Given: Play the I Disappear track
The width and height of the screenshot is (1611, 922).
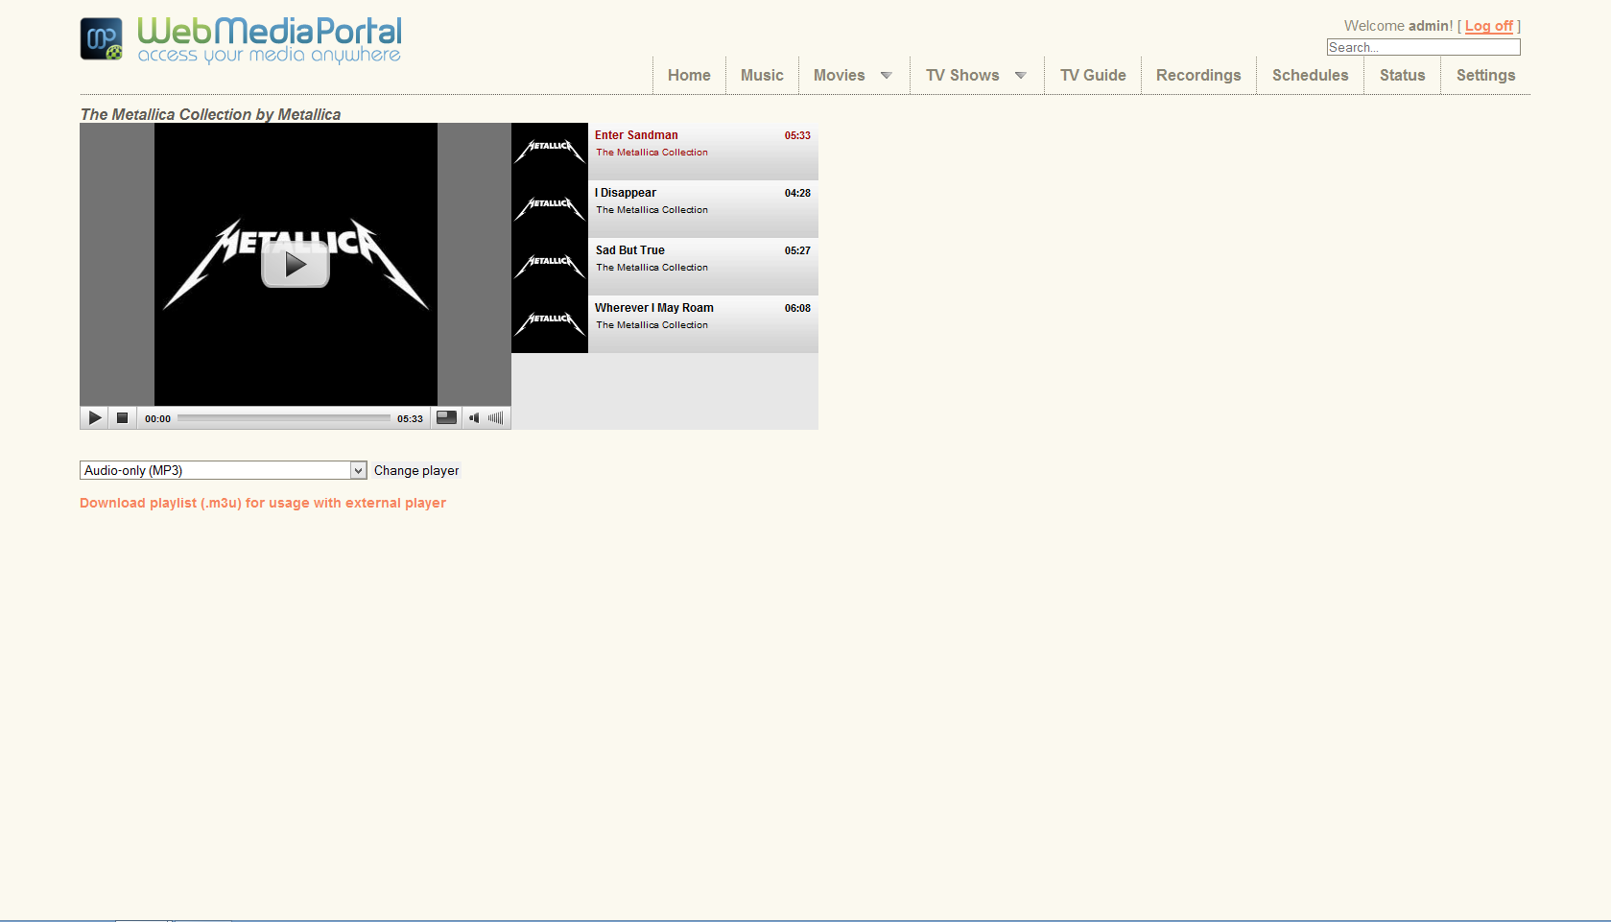Looking at the screenshot, I should tap(626, 193).
